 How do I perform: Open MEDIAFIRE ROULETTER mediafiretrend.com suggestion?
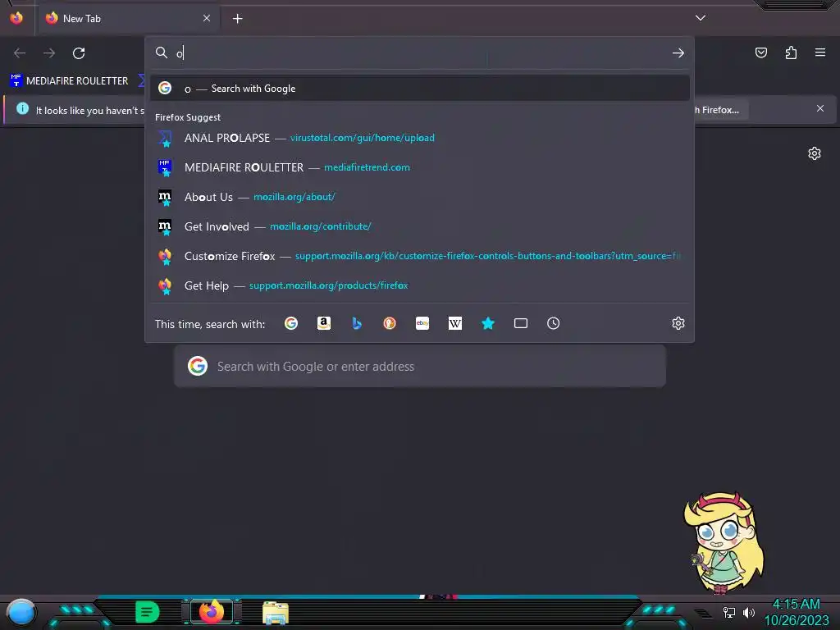[x=419, y=167]
